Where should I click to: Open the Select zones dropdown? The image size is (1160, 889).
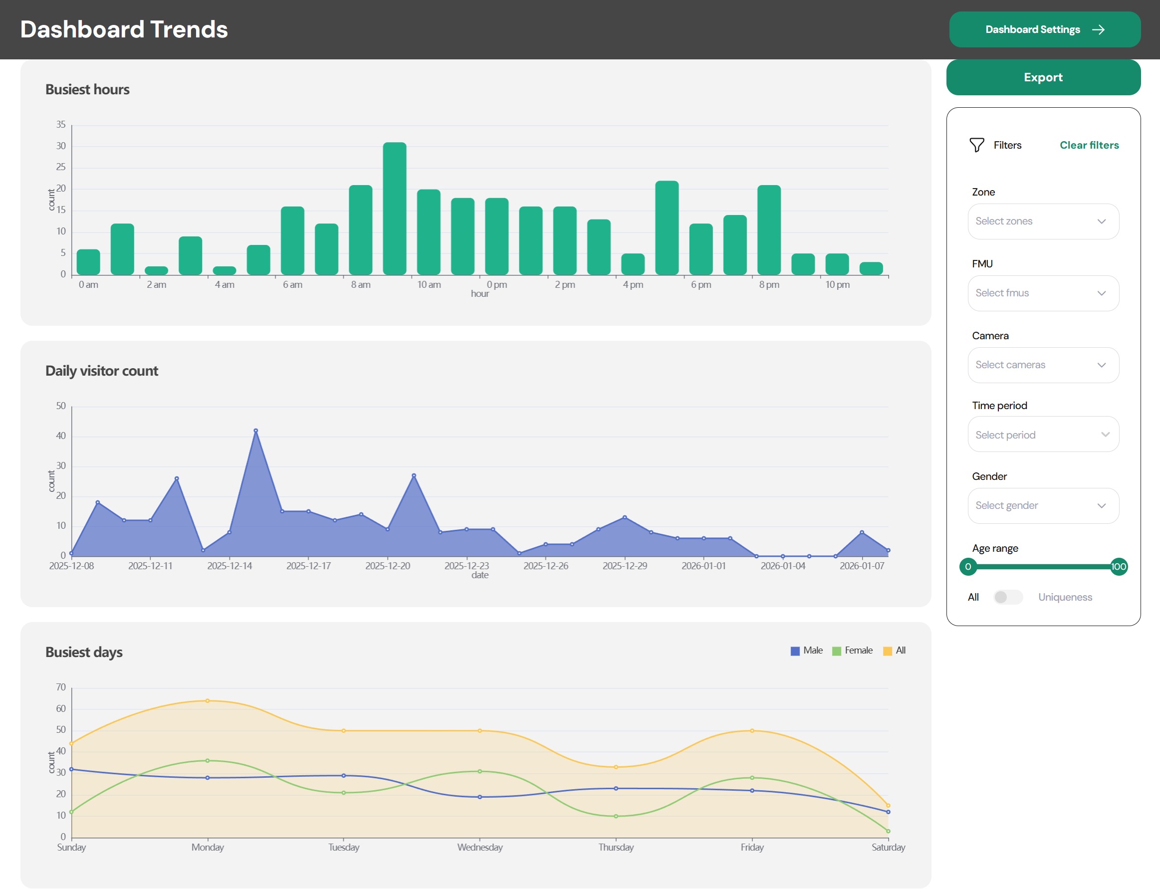1032,221
